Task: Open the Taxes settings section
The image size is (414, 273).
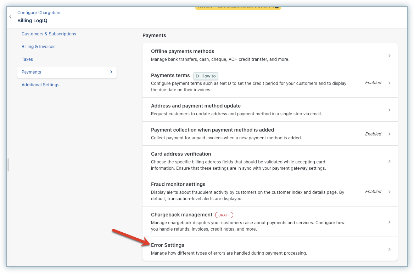Action: (x=27, y=59)
